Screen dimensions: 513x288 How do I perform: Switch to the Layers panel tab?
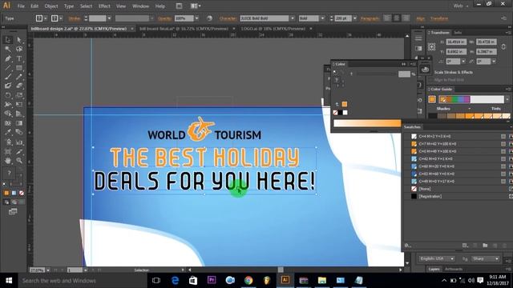pos(434,269)
